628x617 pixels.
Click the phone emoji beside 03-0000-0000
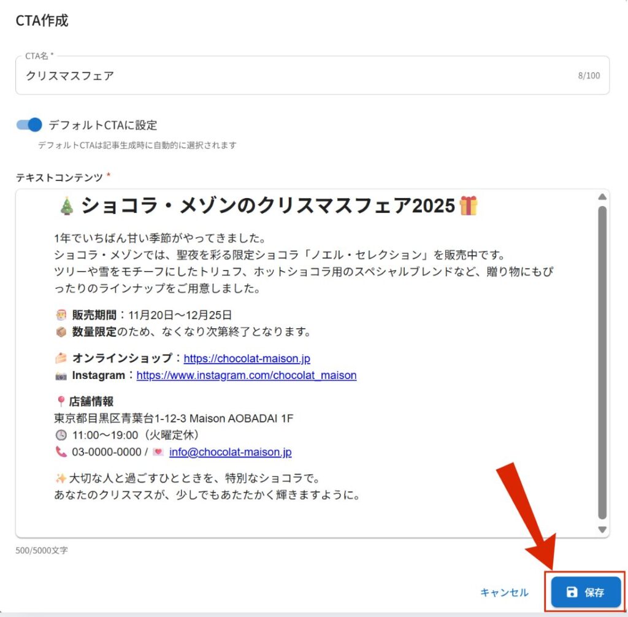tap(61, 452)
